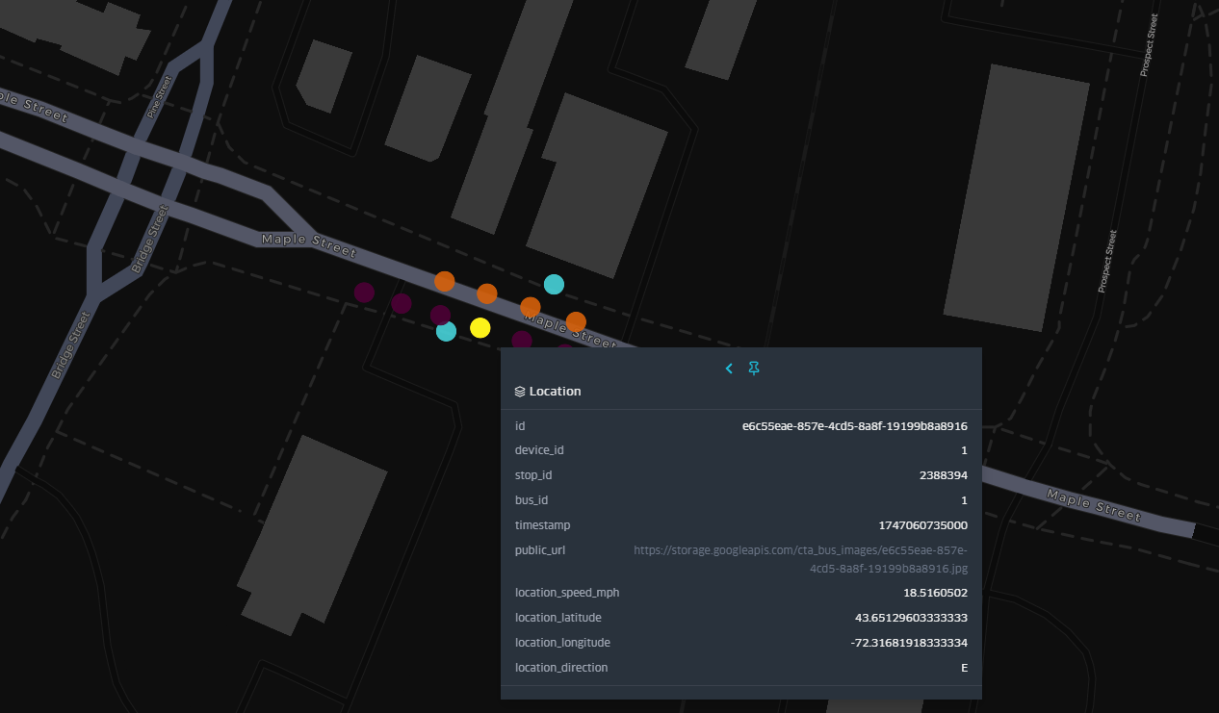
Task: Pin the Location details panel open
Action: point(754,369)
